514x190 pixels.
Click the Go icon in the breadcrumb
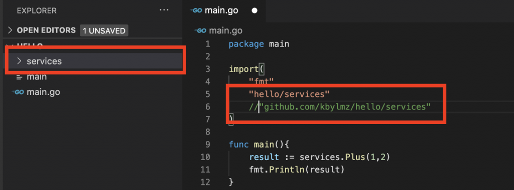coord(200,30)
